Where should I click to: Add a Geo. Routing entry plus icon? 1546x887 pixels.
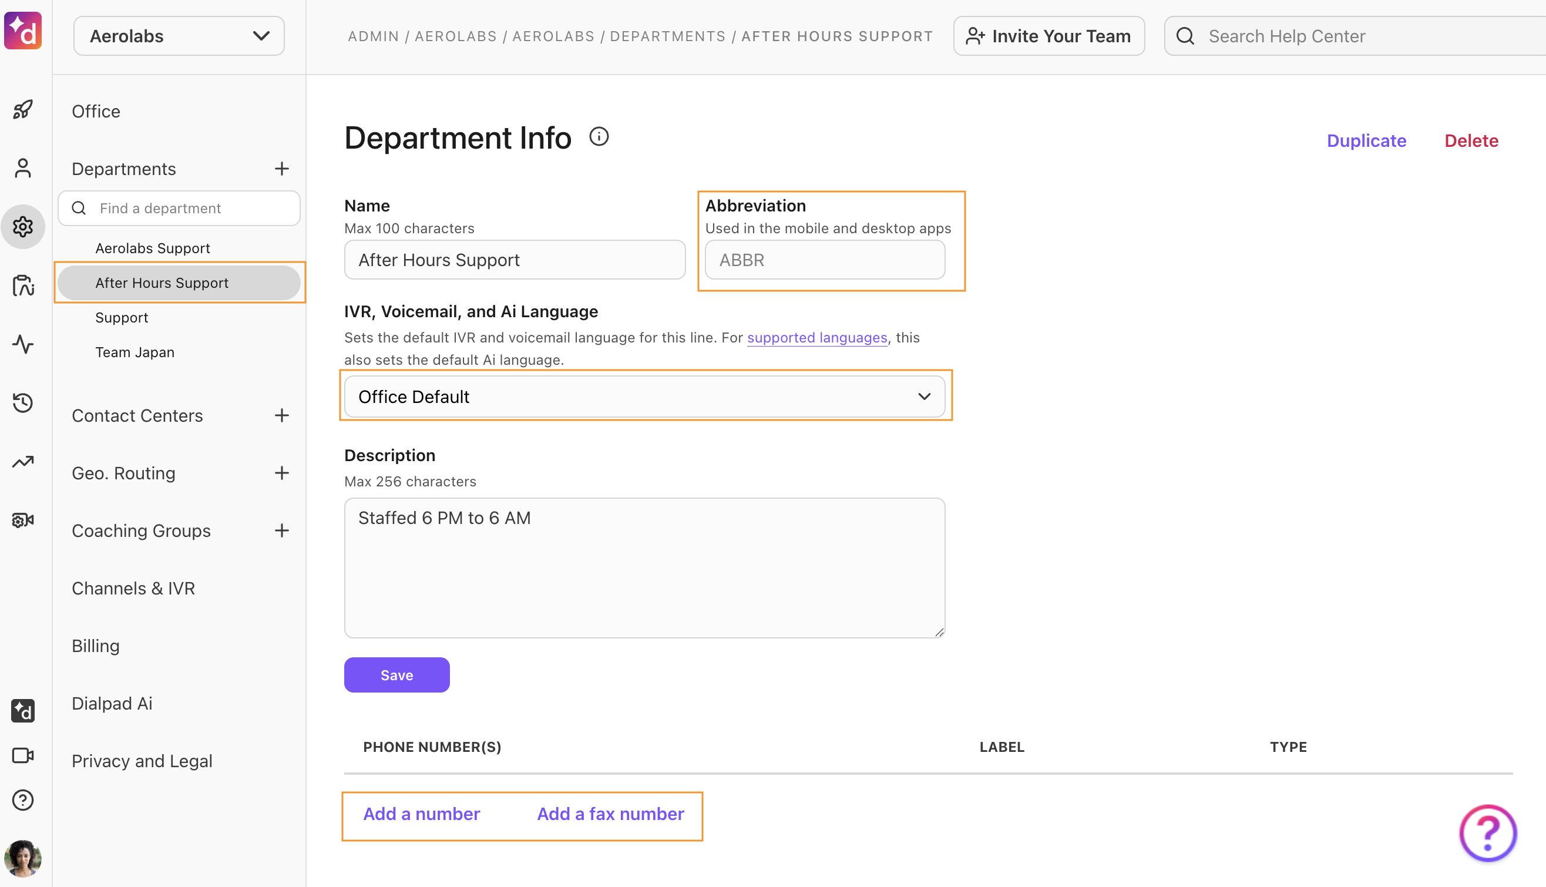[x=281, y=473]
